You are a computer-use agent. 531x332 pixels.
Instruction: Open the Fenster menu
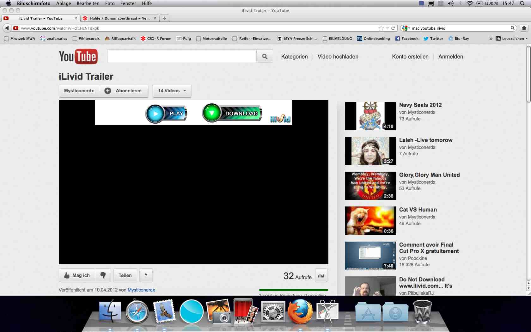128,3
